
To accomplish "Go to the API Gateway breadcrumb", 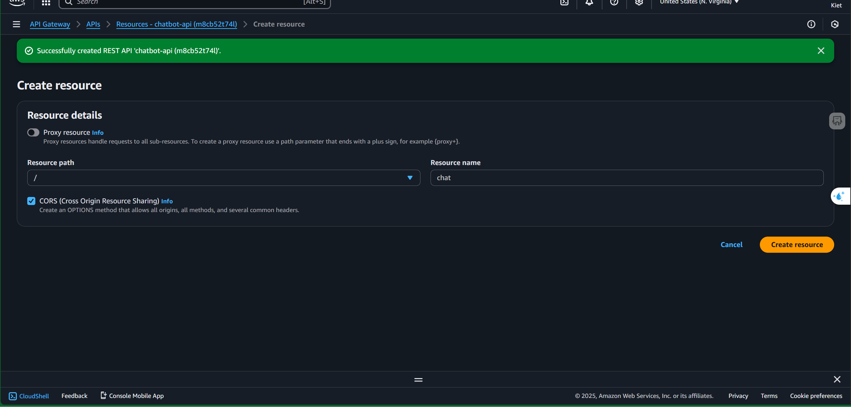I will (x=50, y=24).
